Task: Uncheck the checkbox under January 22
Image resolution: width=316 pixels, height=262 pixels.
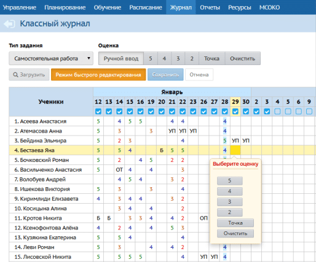Action: [183, 112]
